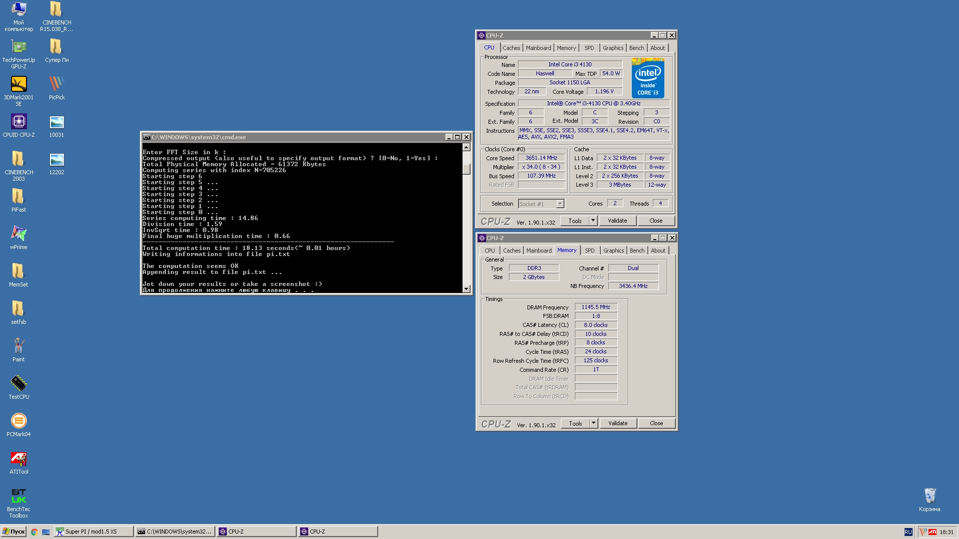Launch 3DMark2001 SE desktop icon

pyautogui.click(x=18, y=91)
